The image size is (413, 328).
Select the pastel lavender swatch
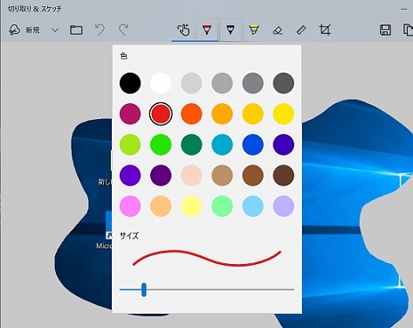[284, 206]
